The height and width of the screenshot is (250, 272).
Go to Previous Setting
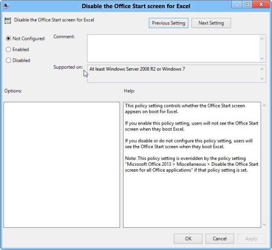pos(169,23)
